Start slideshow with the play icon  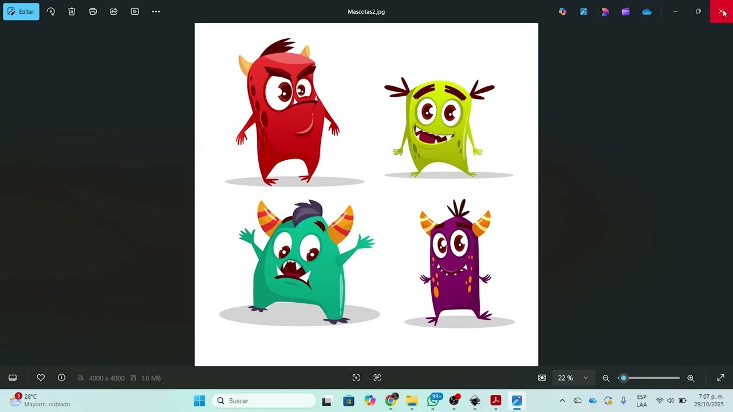tap(135, 11)
